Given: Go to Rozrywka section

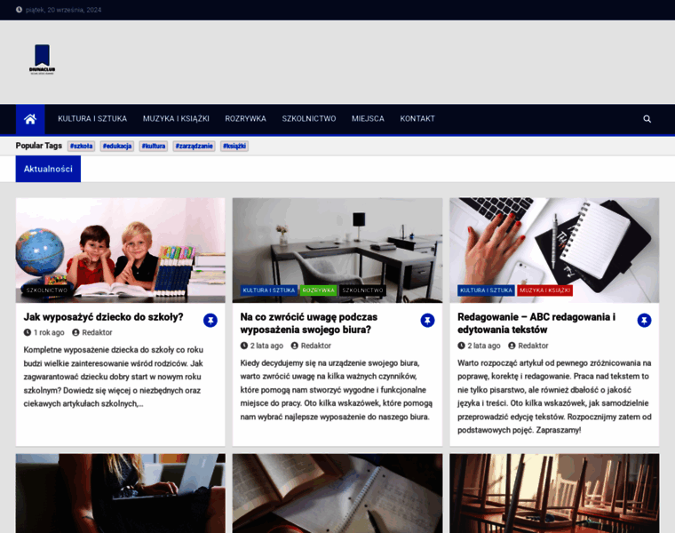Looking at the screenshot, I should coord(245,119).
